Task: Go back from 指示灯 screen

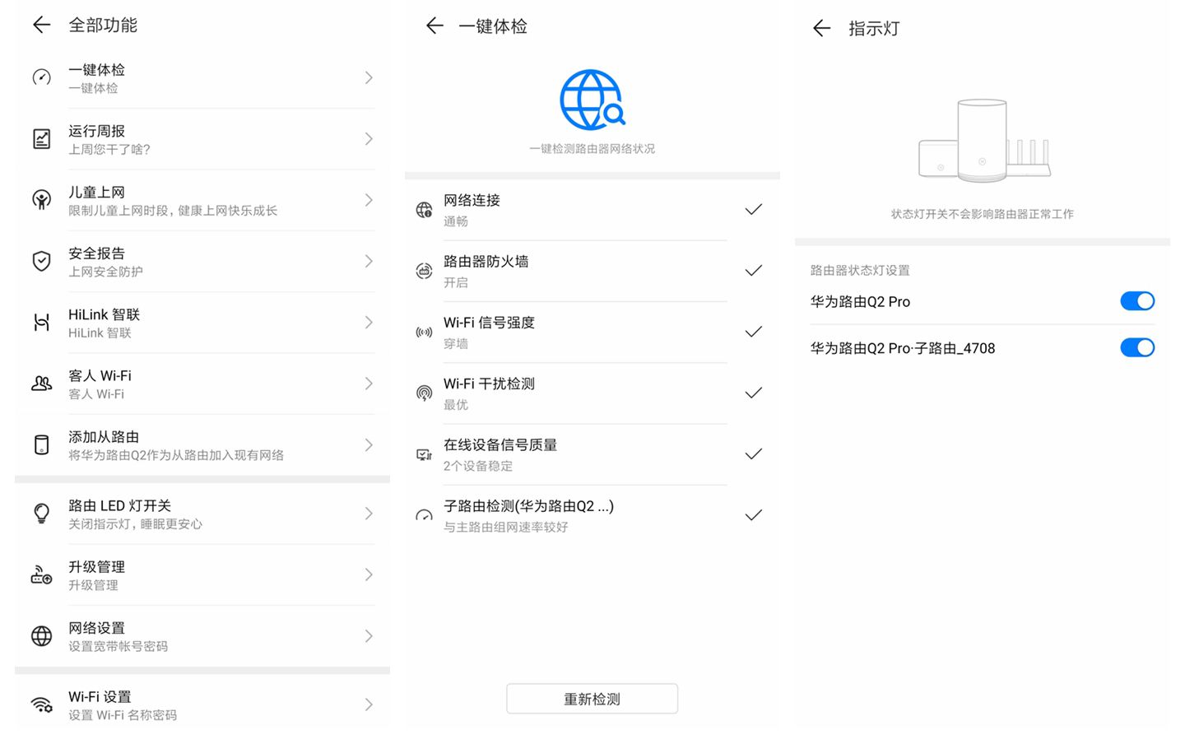Action: [821, 28]
